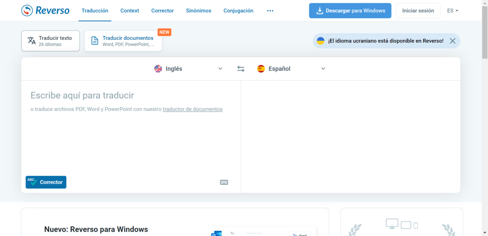Switch to the Traducir documentos mode
The width and height of the screenshot is (488, 236).
pos(123,41)
